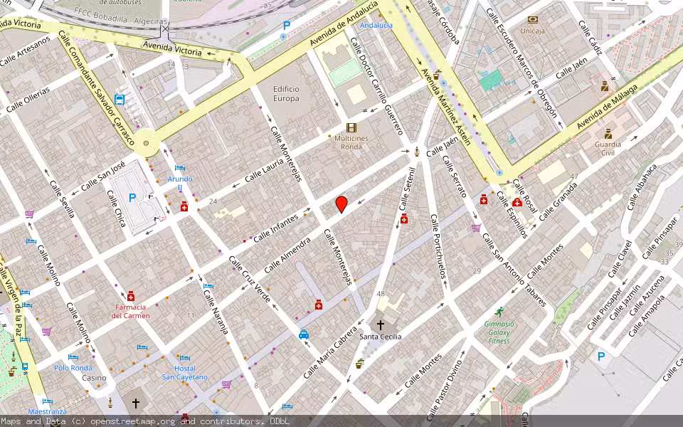The height and width of the screenshot is (427, 683).
Task: Click the Maestranza bed icon
Action: tap(48, 401)
